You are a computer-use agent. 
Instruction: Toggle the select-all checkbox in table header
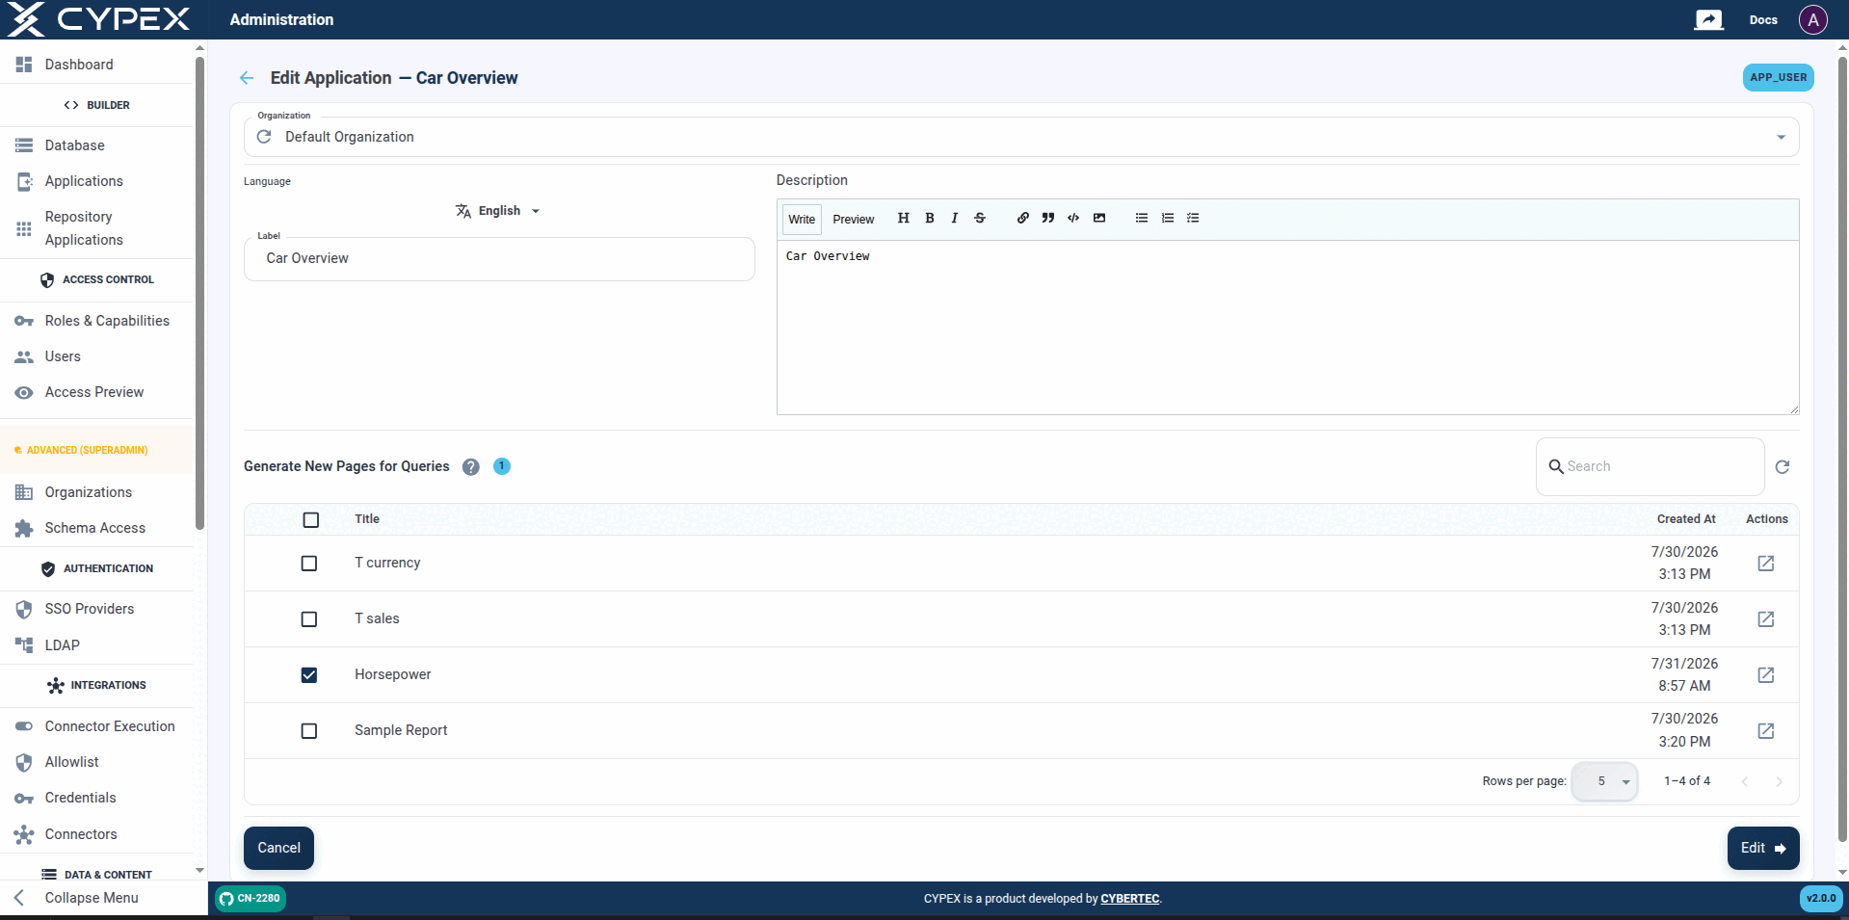310,519
